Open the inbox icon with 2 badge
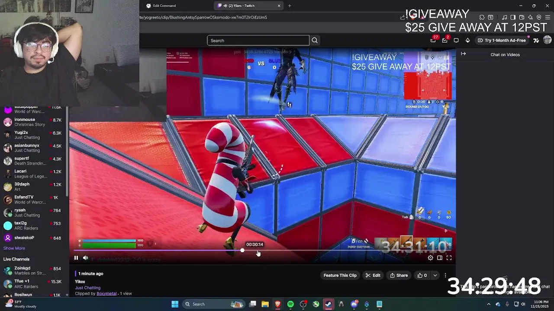This screenshot has height=311, width=554. pos(445,40)
